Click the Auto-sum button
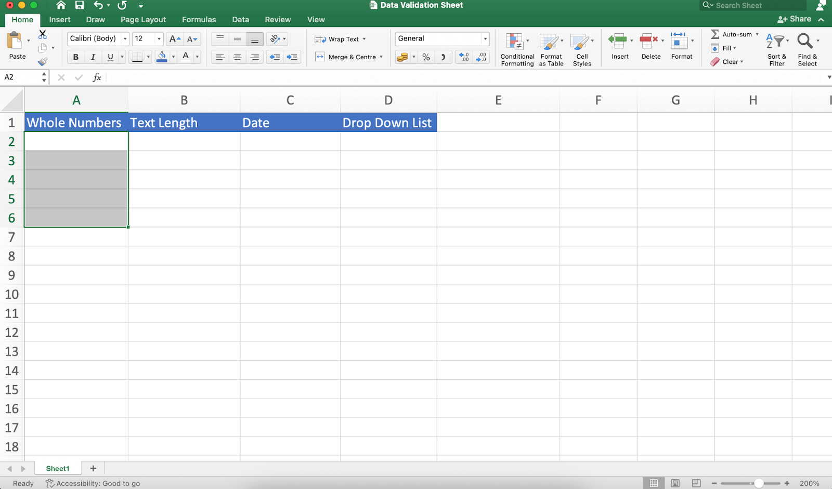The height and width of the screenshot is (489, 832). pos(732,34)
